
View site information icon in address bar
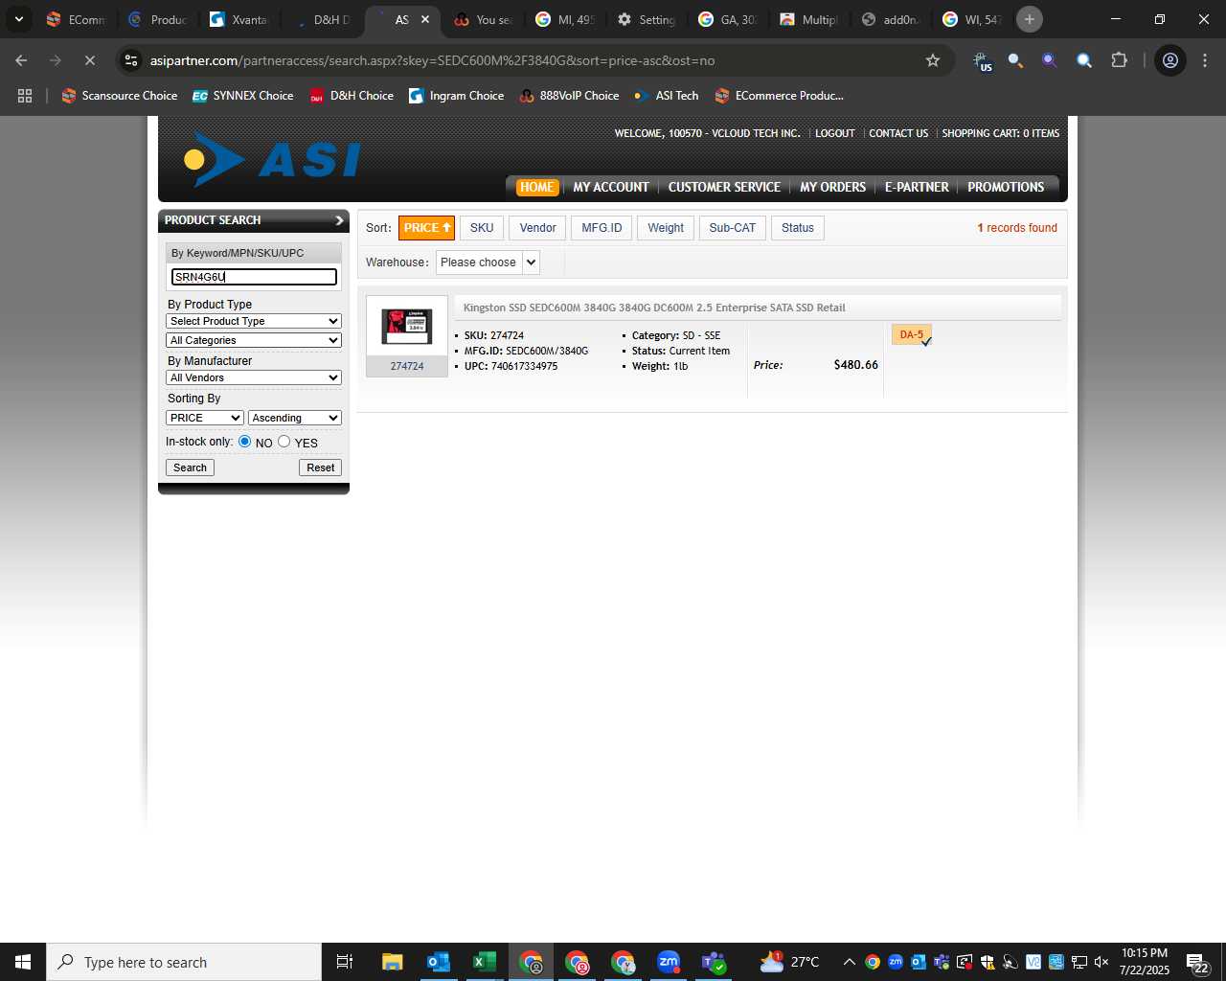point(131,60)
